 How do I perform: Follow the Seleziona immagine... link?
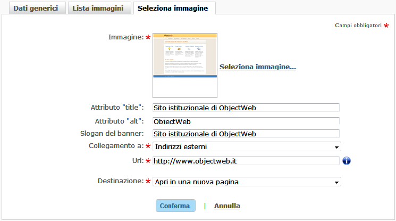(x=257, y=67)
